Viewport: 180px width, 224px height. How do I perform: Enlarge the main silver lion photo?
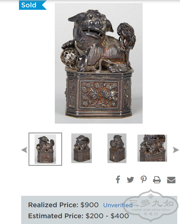[99, 63]
